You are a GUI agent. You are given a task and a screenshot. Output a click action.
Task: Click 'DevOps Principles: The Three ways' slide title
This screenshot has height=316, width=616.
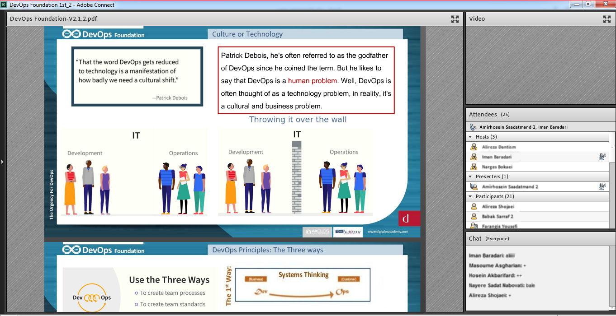[x=268, y=250]
